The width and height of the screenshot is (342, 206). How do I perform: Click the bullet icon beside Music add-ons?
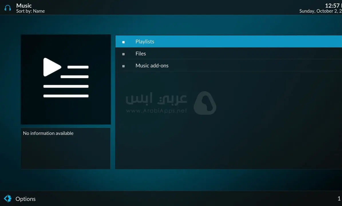(123, 66)
